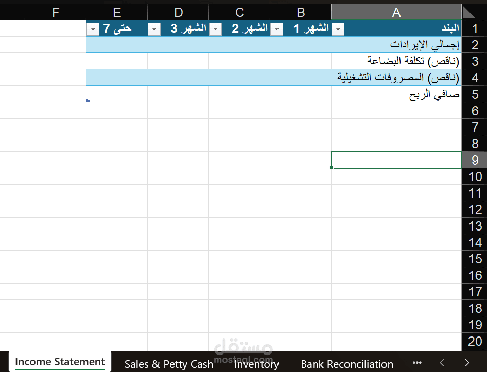Select row 9 header
Image resolution: width=487 pixels, height=372 pixels.
tap(475, 160)
